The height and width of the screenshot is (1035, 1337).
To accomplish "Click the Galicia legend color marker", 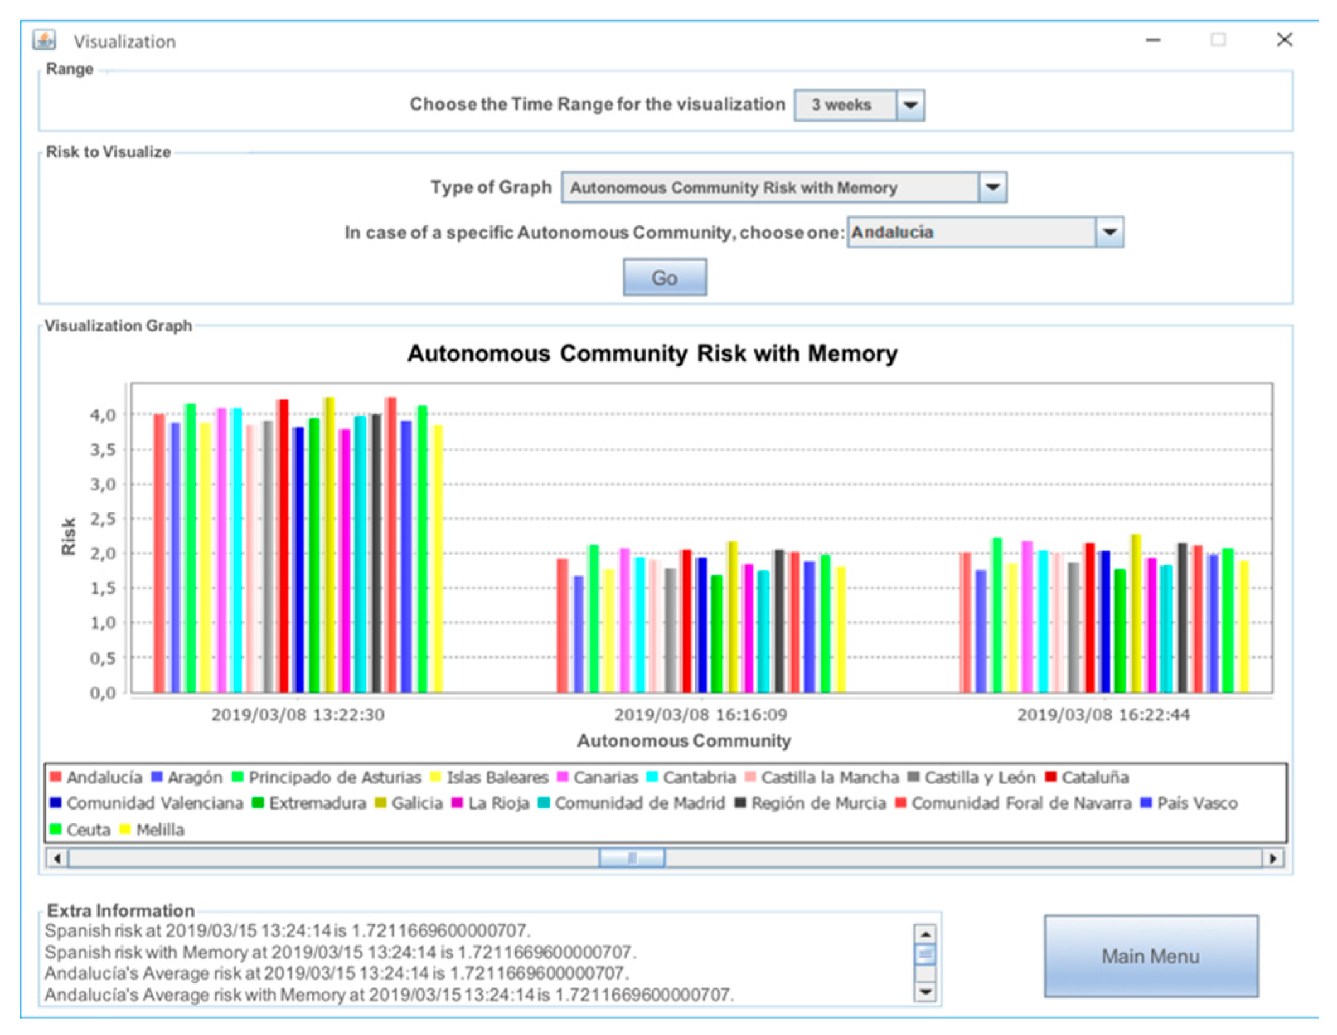I will point(380,803).
